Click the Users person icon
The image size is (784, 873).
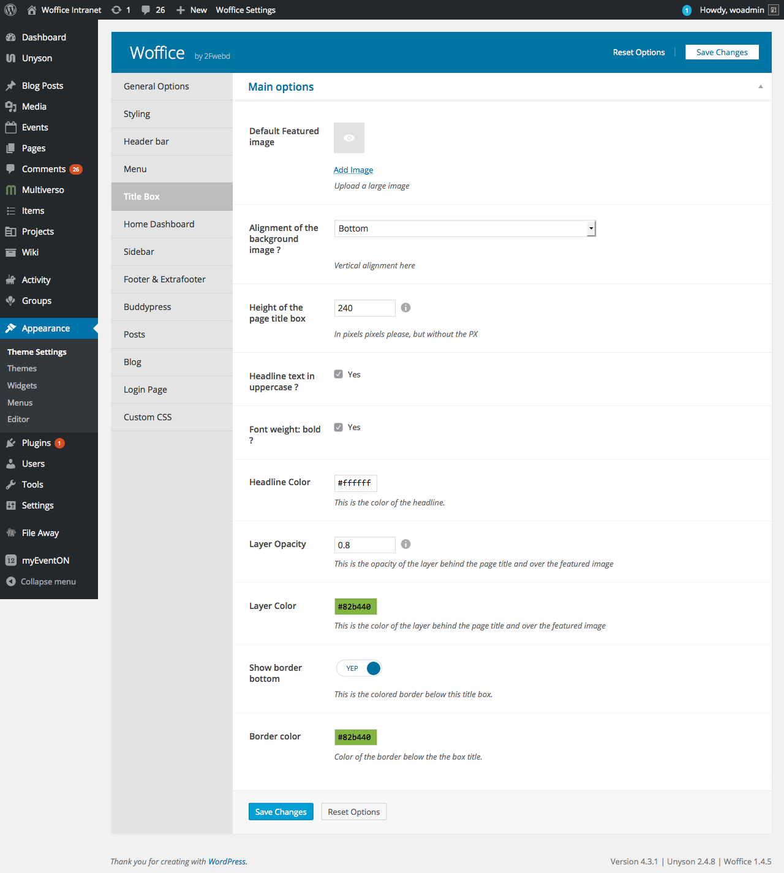11,464
